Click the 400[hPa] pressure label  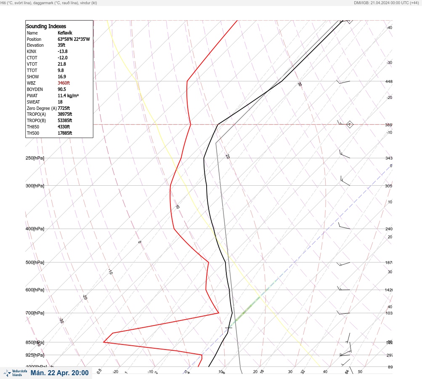coord(35,229)
